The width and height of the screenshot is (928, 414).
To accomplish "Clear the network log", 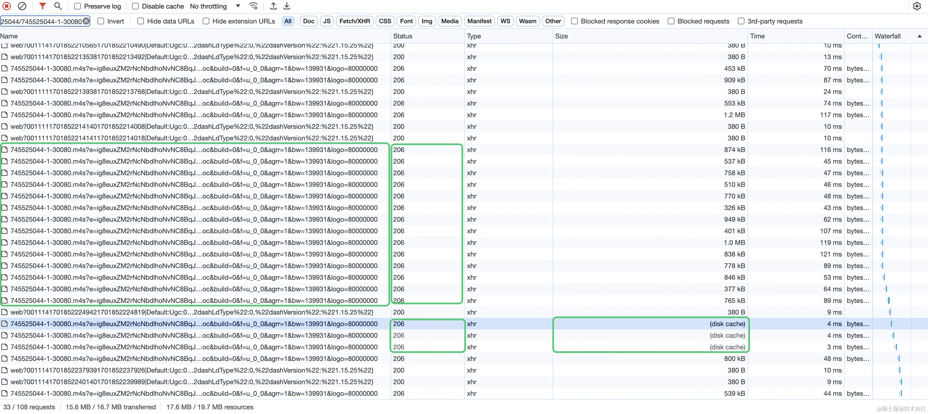I will (x=22, y=6).
